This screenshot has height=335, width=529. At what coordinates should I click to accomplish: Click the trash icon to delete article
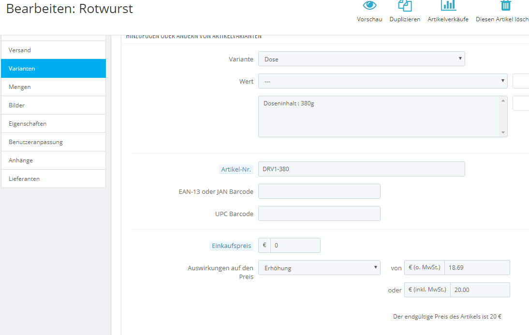[x=505, y=5]
